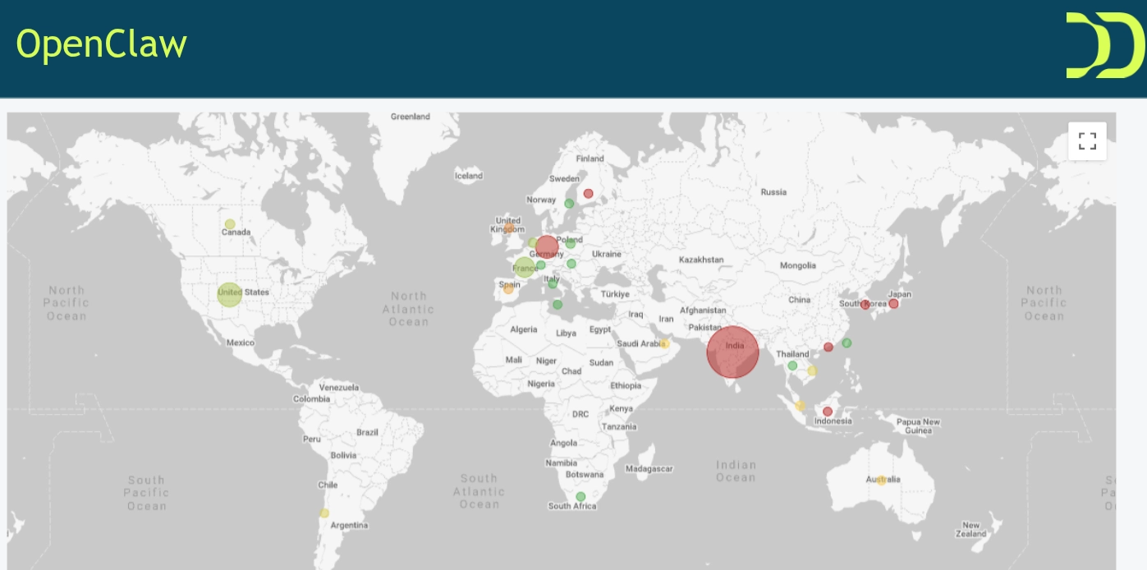Click the yellow marker near Saudi Arabia
Image resolution: width=1147 pixels, height=570 pixels.
point(666,342)
